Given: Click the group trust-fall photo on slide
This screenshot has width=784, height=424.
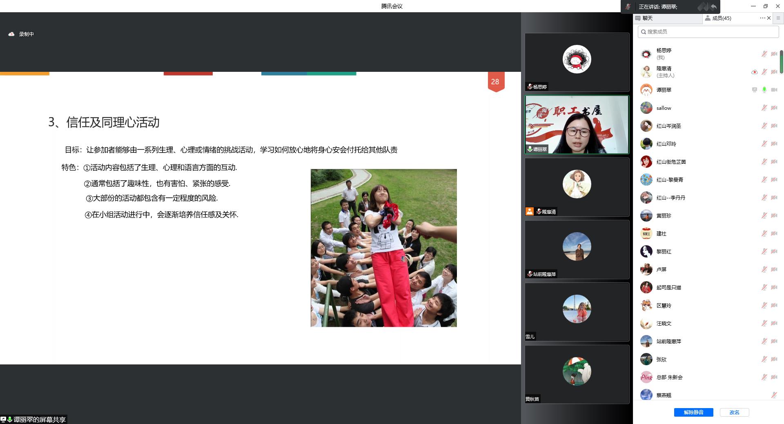Looking at the screenshot, I should 383,248.
